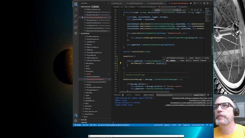This screenshot has width=245, height=138.
Task: Toggle regex search in find widget
Action: tap(180, 10)
